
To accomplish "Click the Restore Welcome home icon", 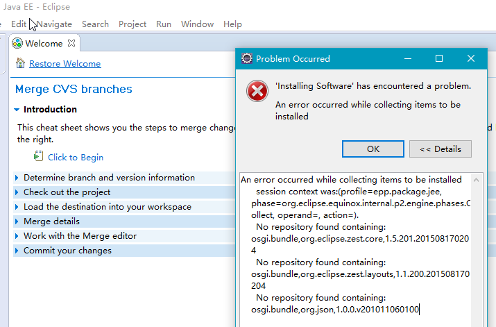I will point(20,63).
